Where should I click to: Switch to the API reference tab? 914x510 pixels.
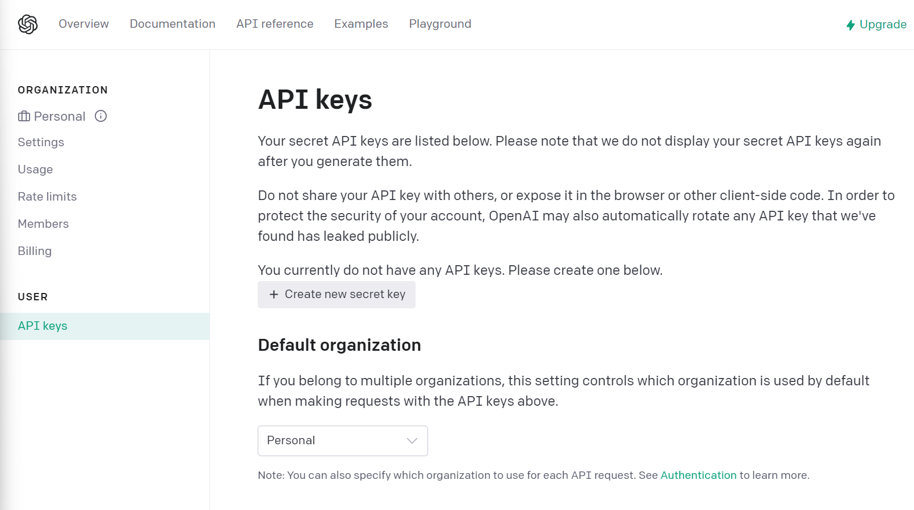[x=275, y=24]
